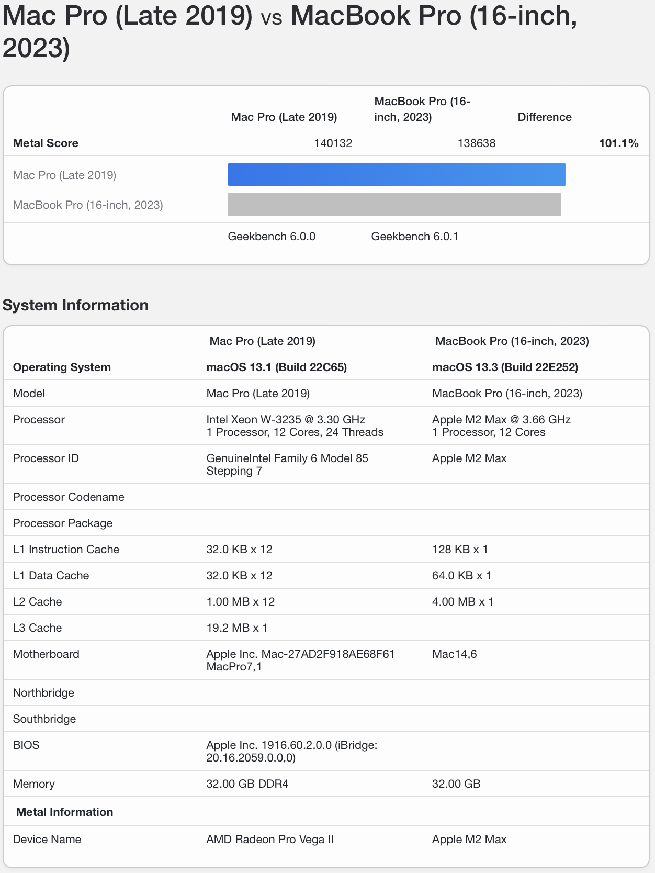The height and width of the screenshot is (873, 655).
Task: Click the MacBook Pro title in the page heading
Action: 434,16
